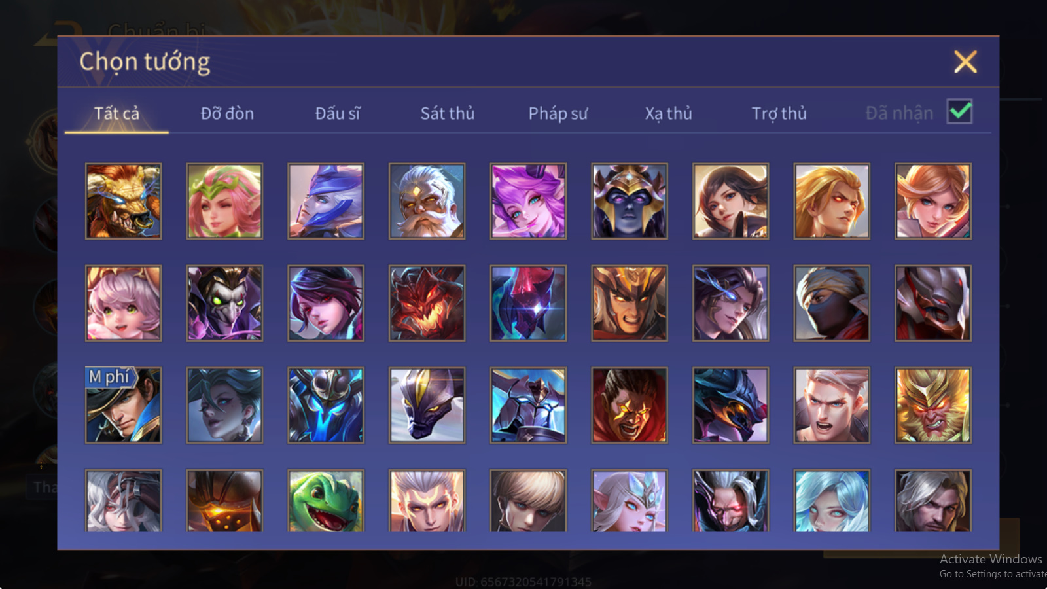
Task: Filter heroes by Xạ thủ tab
Action: click(x=669, y=113)
